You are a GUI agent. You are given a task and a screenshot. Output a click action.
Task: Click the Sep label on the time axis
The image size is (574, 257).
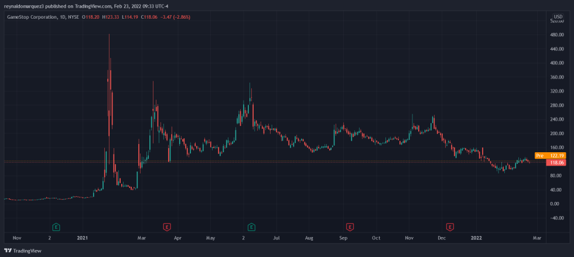coord(343,238)
